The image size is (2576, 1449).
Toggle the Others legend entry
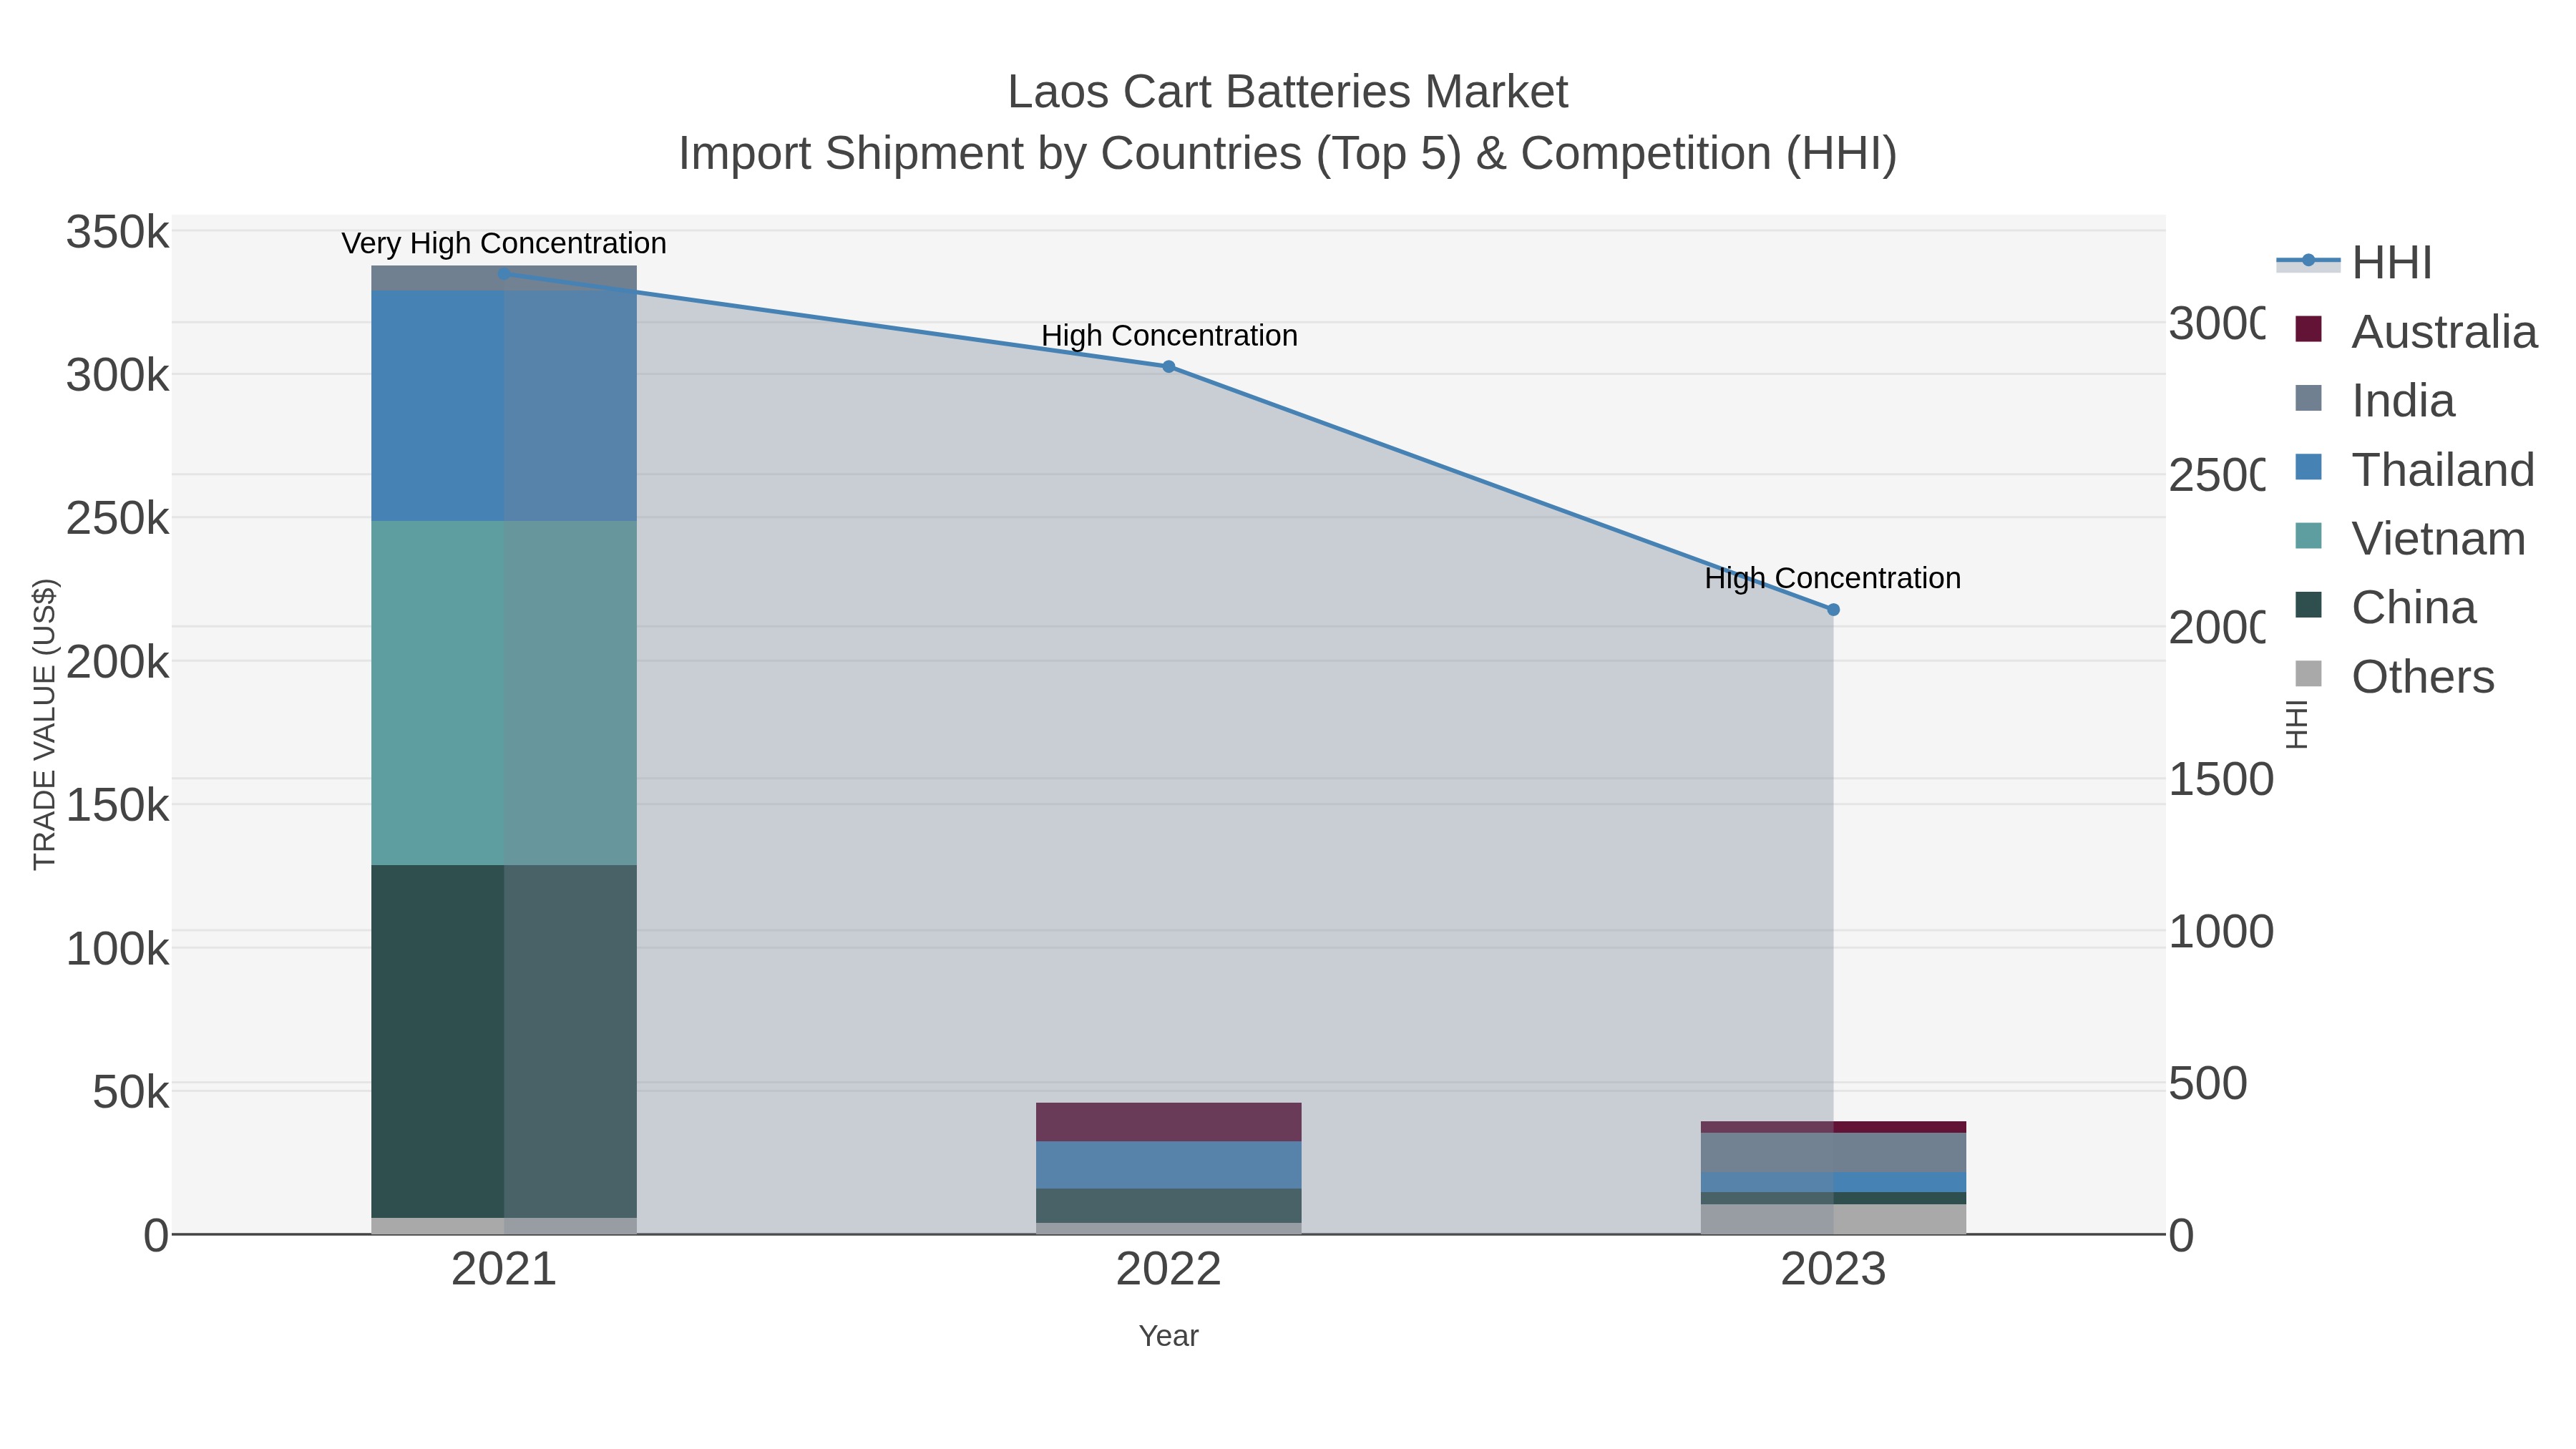2395,677
